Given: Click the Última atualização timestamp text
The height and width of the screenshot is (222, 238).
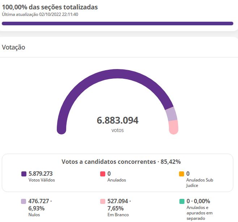Looking at the screenshot, I should click(40, 14).
